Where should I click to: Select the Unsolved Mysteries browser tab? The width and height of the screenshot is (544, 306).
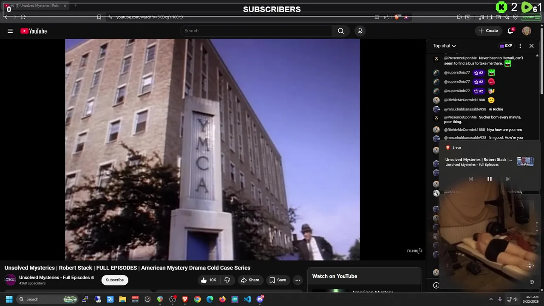[36, 6]
